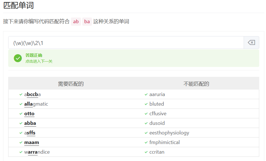Click the checkmark icon beside 'abccba'
The height and width of the screenshot is (161, 266).
(x=21, y=94)
